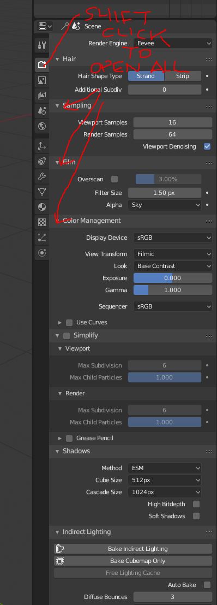Collapse the Indirect Lighting panel
Image resolution: width=217 pixels, height=605 pixels.
click(57, 532)
